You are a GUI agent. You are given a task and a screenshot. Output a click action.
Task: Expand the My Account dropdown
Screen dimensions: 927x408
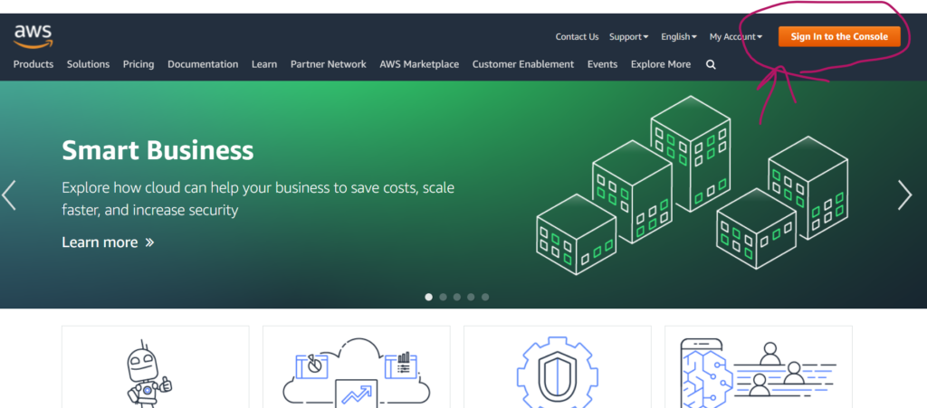click(x=735, y=36)
